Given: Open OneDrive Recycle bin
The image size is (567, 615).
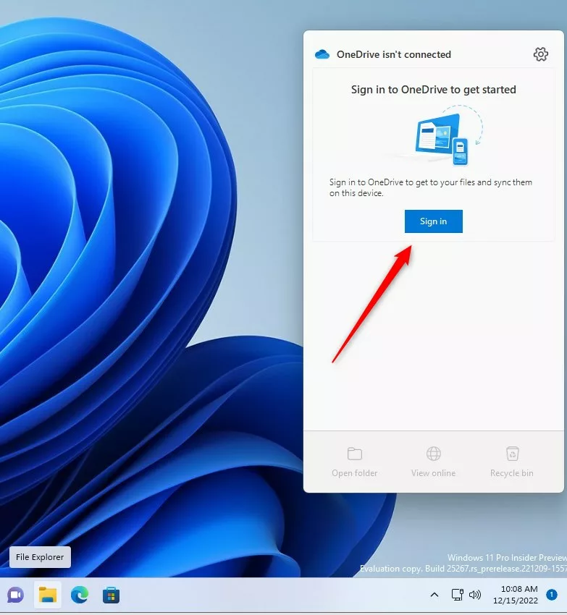Looking at the screenshot, I should [512, 462].
